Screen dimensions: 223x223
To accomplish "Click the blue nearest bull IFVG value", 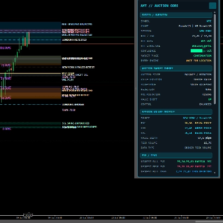I will (x=193, y=171).
